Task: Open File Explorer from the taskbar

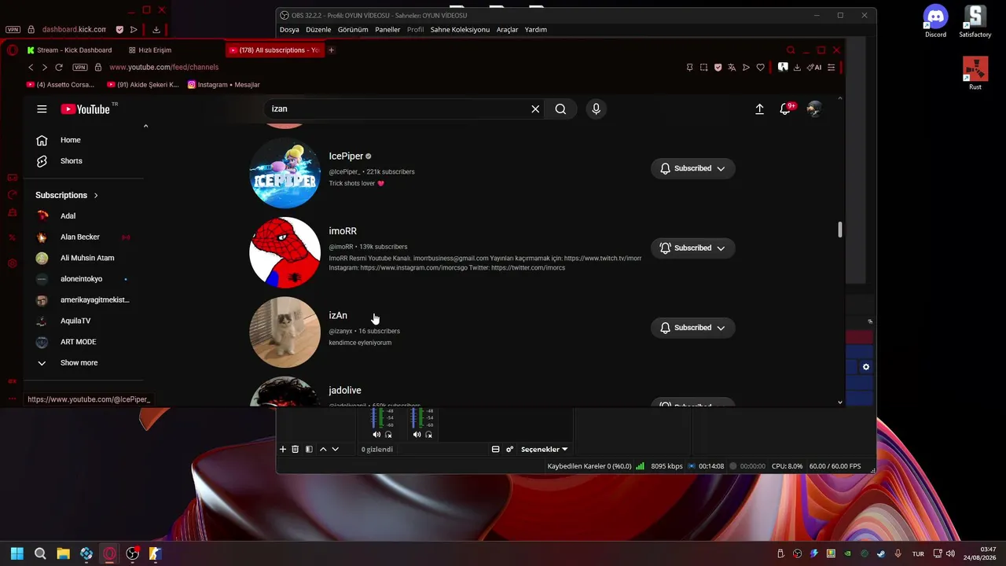Action: [63, 553]
